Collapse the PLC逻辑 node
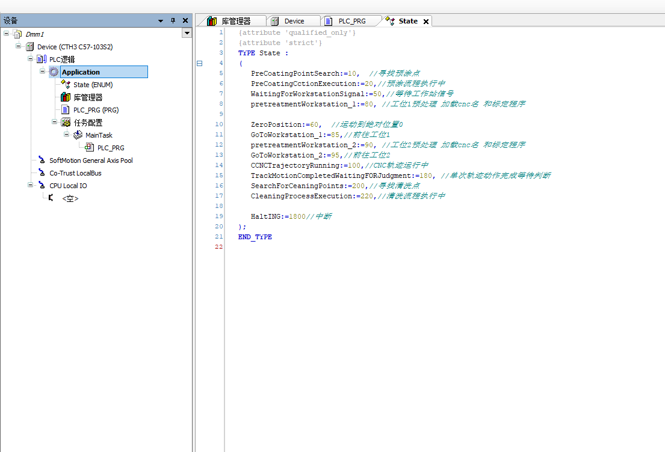The image size is (665, 452). 31,58
